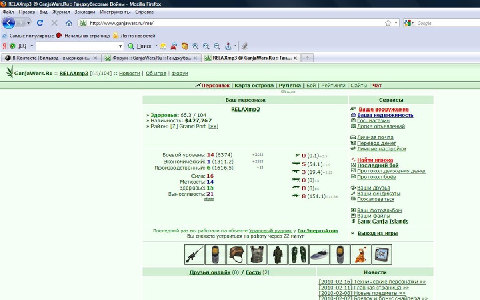Image resolution: width=480 pixels, height=300 pixels.
Task: Select the sniper rifle inventory item
Action: [195, 255]
